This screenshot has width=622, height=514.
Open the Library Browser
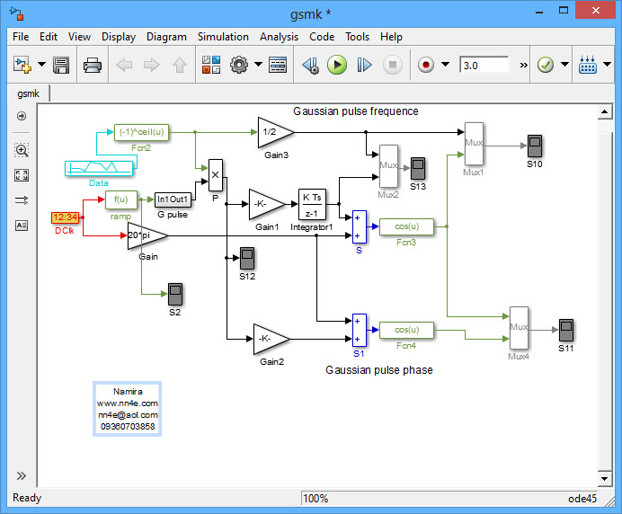pyautogui.click(x=211, y=65)
